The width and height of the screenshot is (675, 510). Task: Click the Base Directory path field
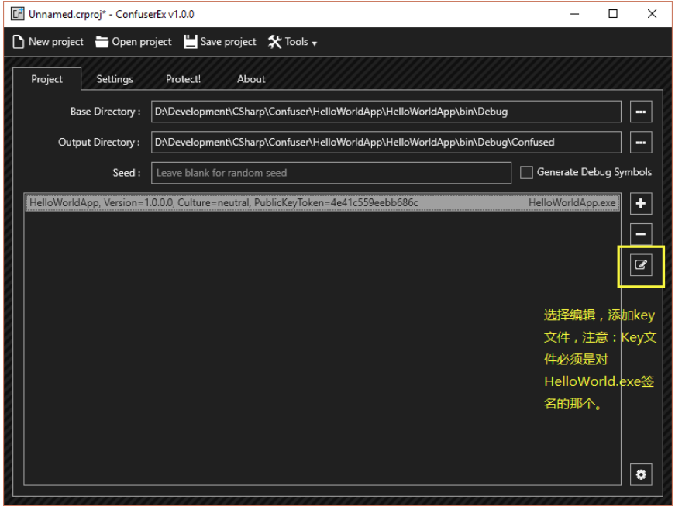click(386, 112)
